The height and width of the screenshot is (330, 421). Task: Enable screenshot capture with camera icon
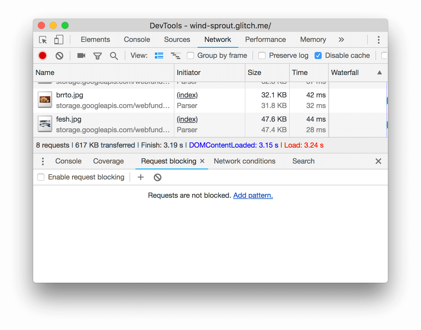pyautogui.click(x=81, y=55)
